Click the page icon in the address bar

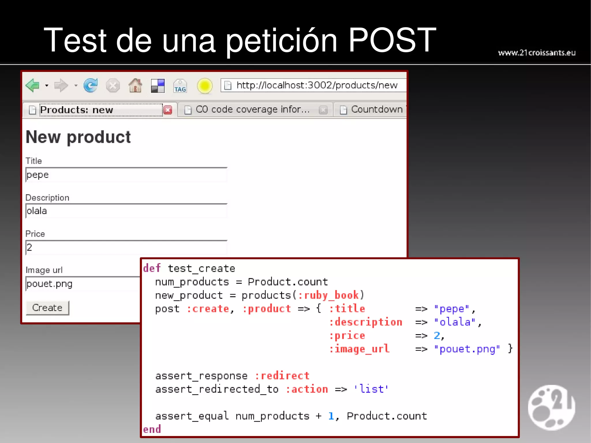(228, 85)
